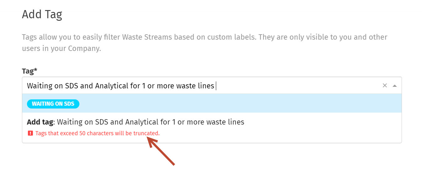Click the Add Tag heading
422x178 pixels.
pyautogui.click(x=42, y=14)
